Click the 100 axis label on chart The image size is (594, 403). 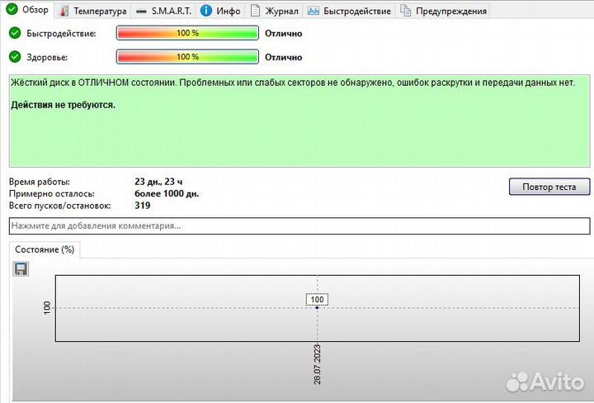pyautogui.click(x=47, y=307)
